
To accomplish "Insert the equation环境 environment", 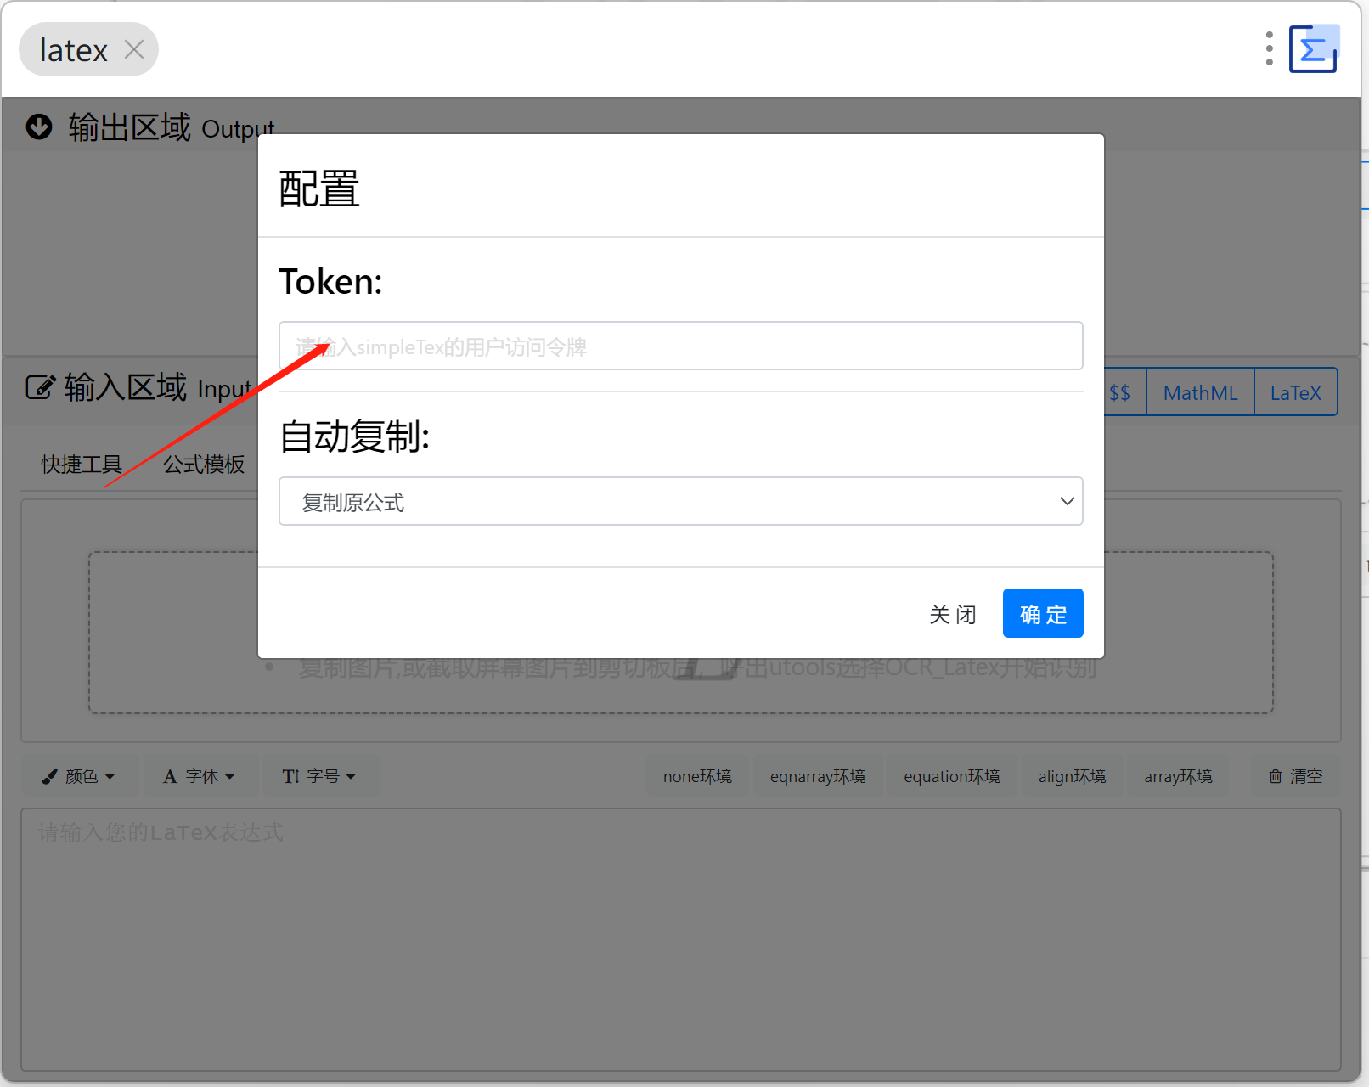I will (951, 776).
